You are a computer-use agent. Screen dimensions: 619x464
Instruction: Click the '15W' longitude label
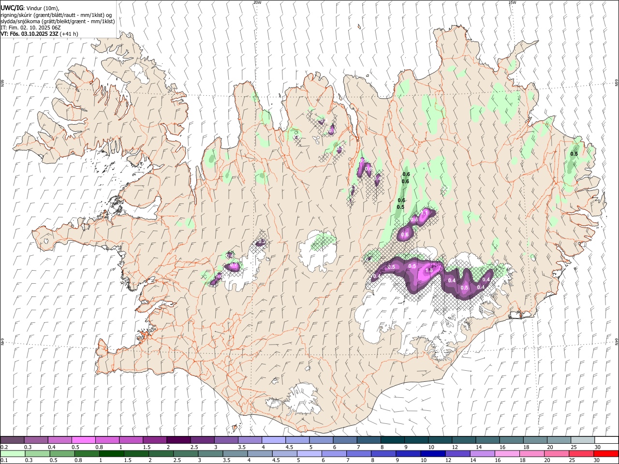(x=512, y=2)
